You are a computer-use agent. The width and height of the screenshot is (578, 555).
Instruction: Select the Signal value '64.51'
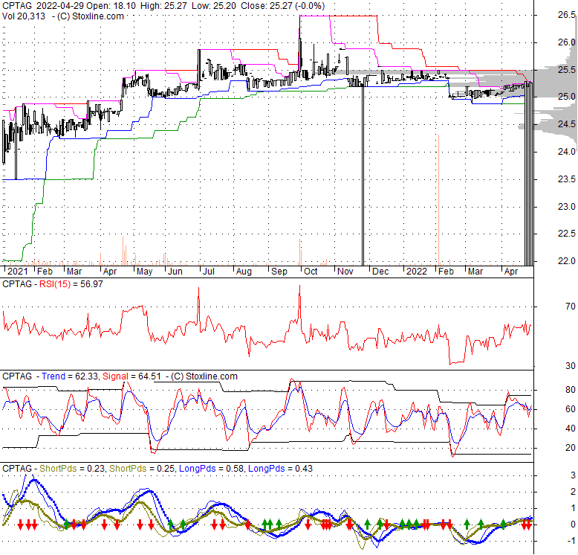(x=149, y=376)
